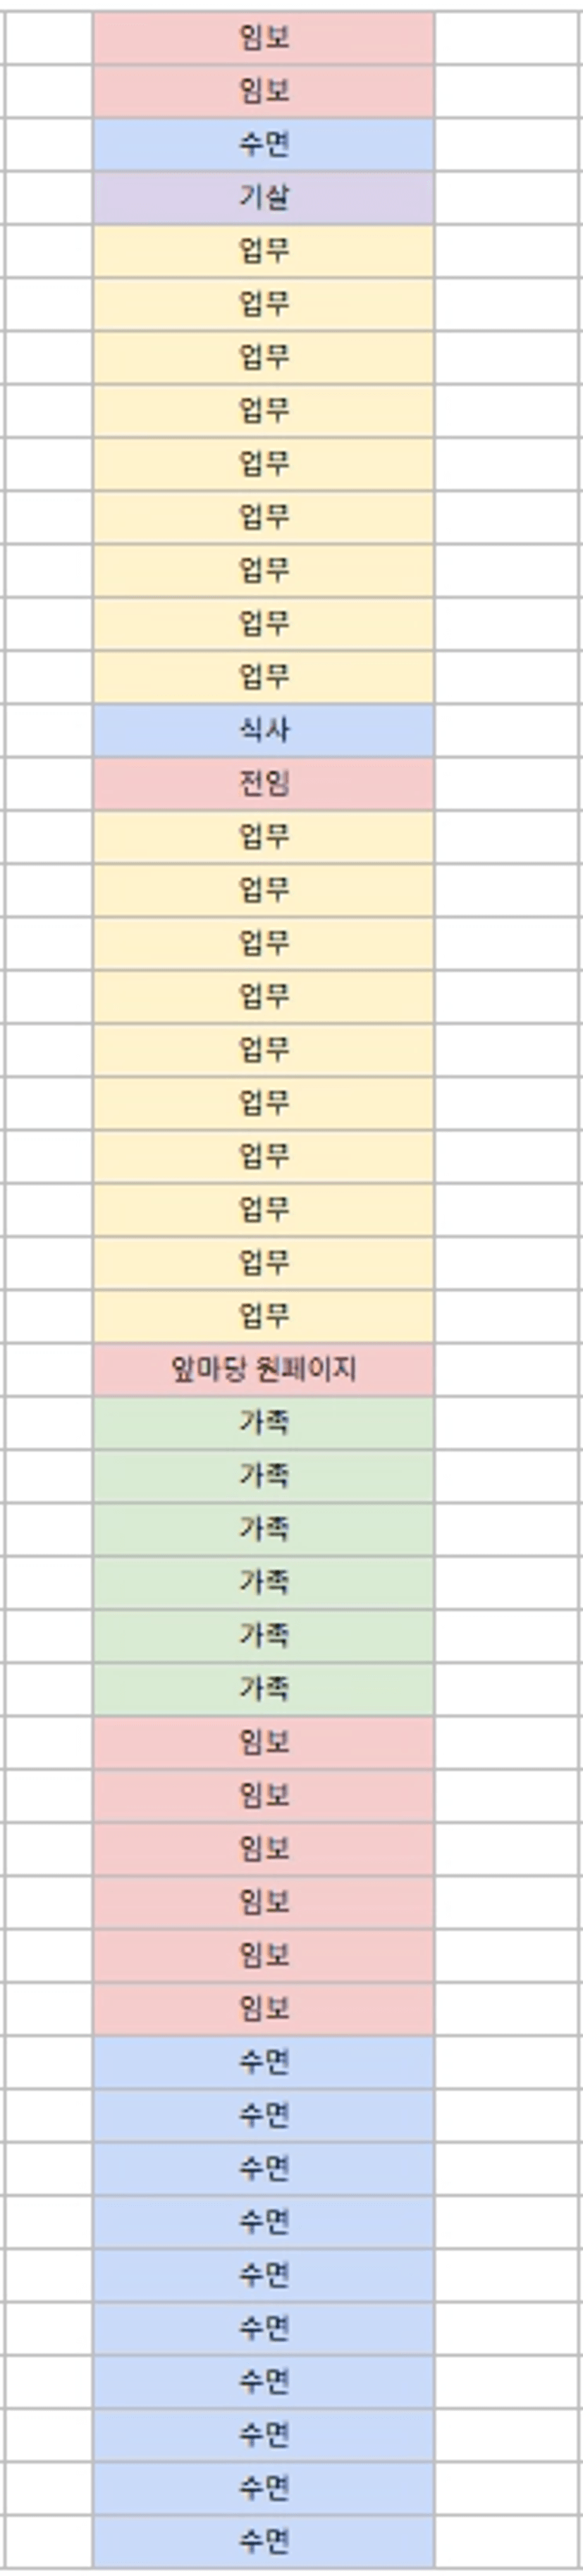Select the 업무 cell directly above 식사
The image size is (583, 2576).
coord(264,677)
